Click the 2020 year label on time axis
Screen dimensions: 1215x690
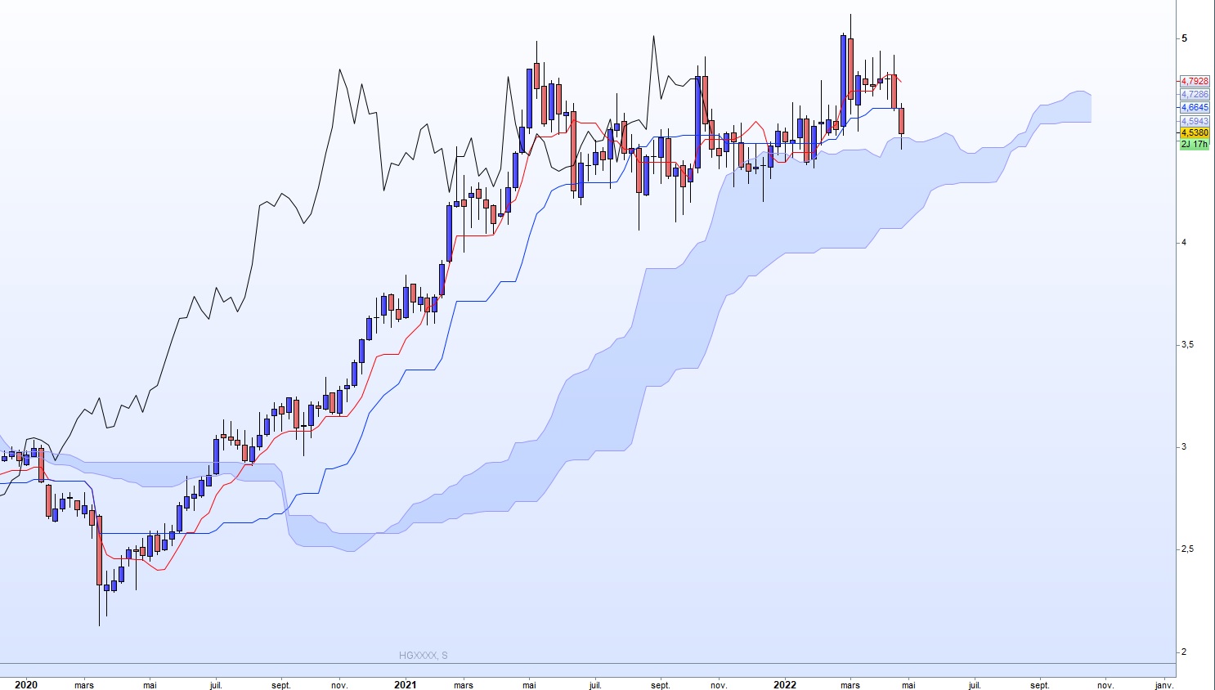[26, 685]
